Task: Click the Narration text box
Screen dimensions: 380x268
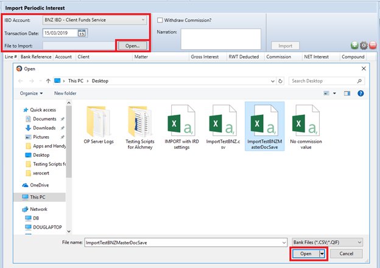Action: coord(221,39)
